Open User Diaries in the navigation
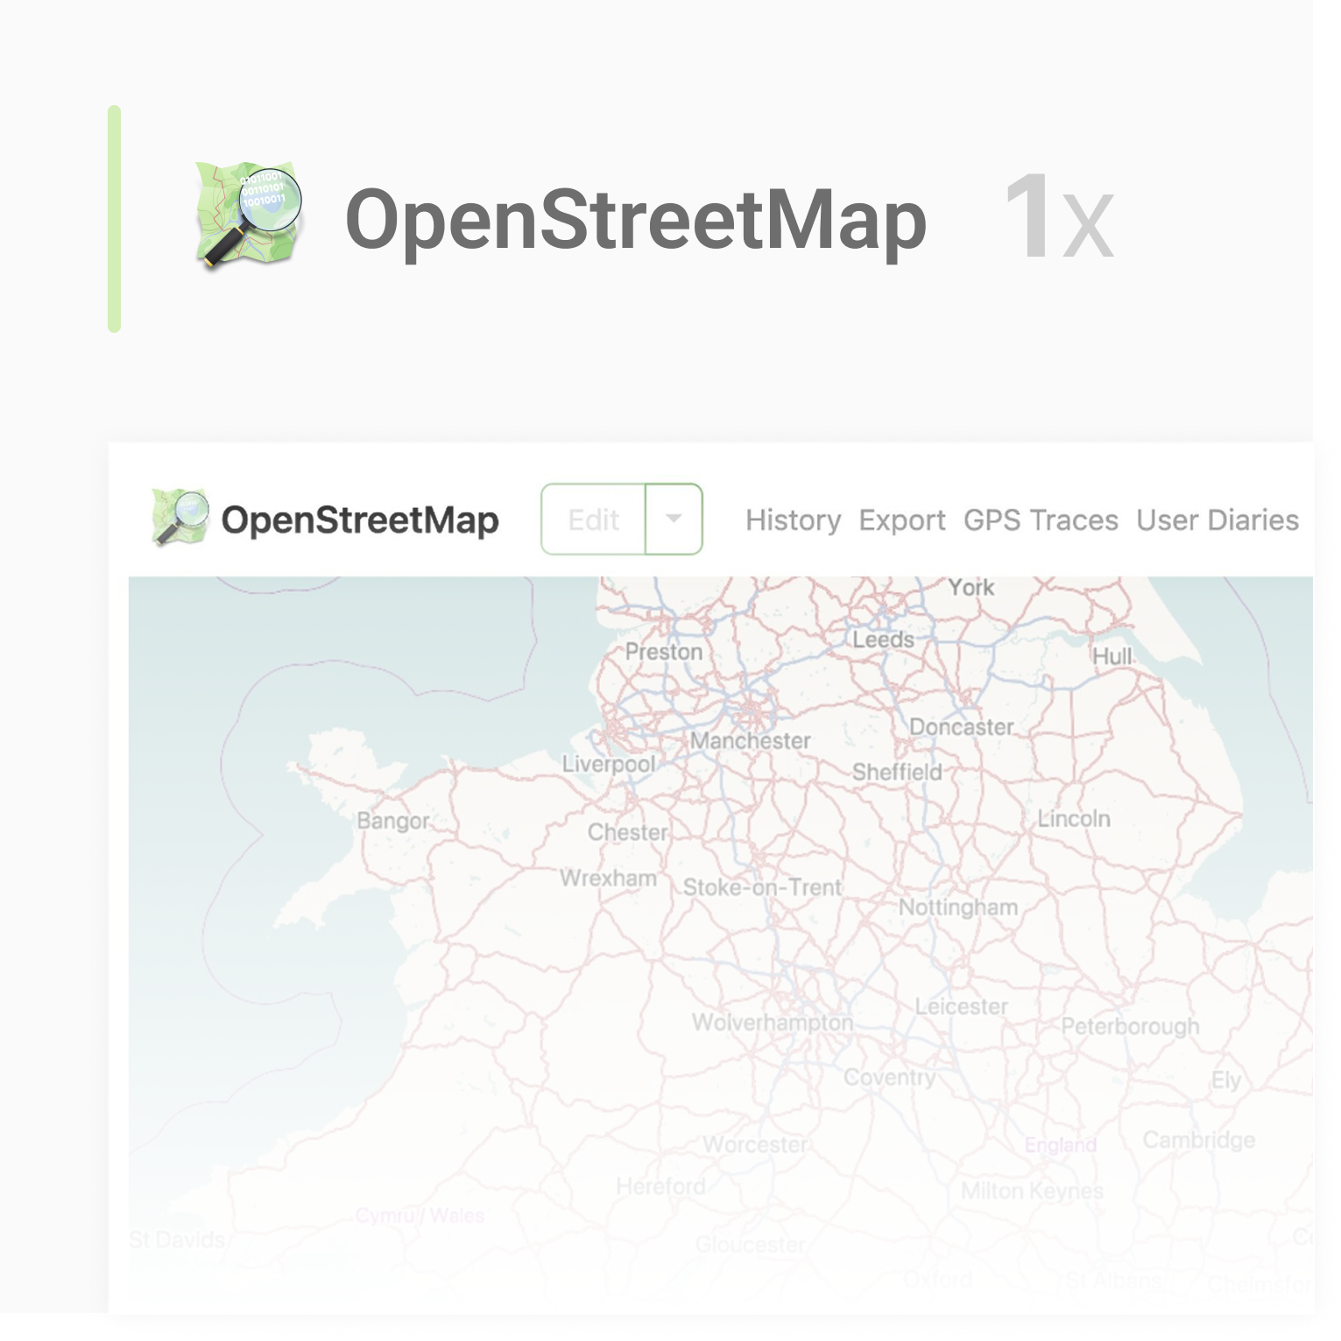1341x1341 pixels. tap(1217, 520)
